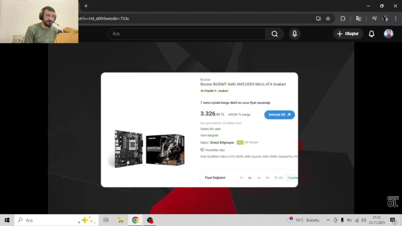Viewport: 402px width, 226px height.
Task: Click the battery/power tray icon
Action: coord(349,220)
